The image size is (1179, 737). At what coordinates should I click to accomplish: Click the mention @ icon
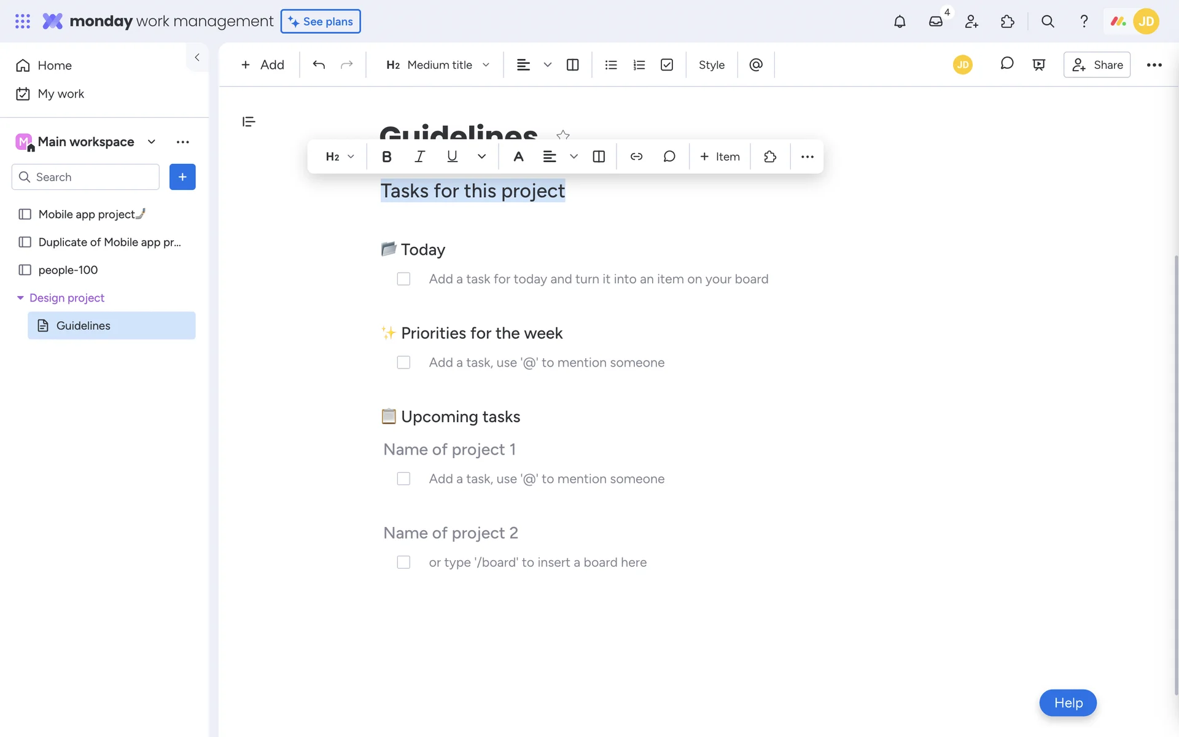pyautogui.click(x=756, y=64)
